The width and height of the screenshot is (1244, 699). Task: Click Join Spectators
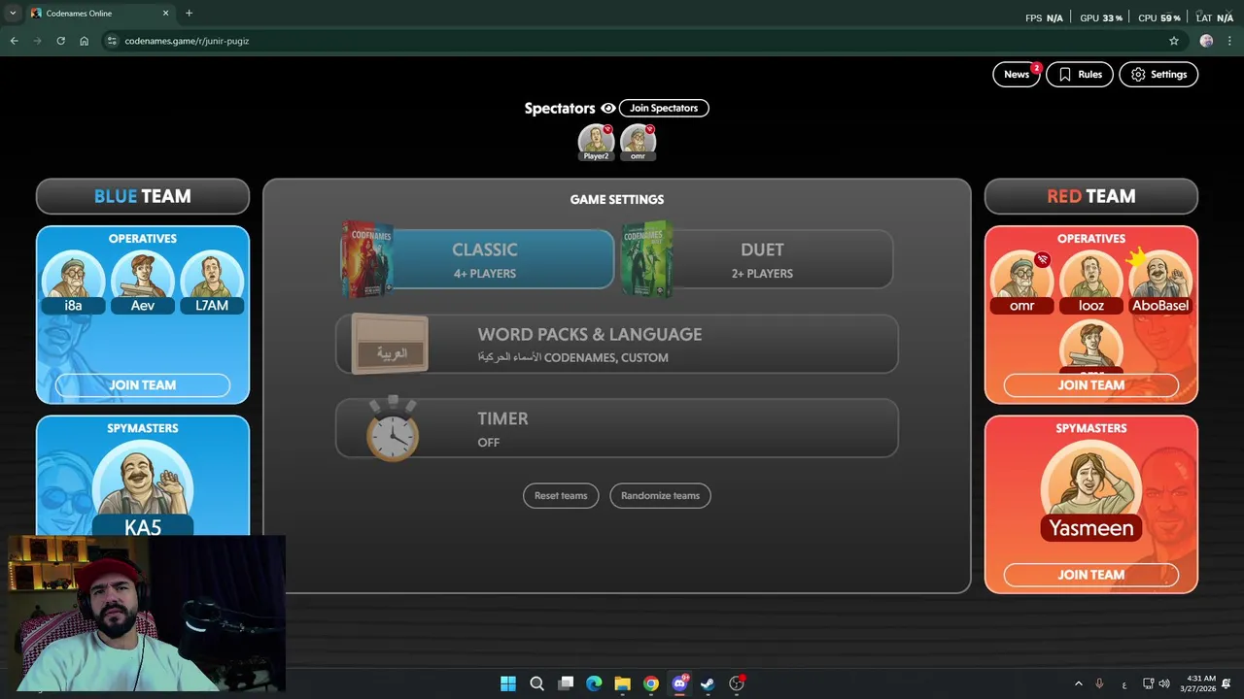click(664, 108)
